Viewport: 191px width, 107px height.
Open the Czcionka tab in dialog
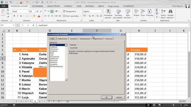tap(73, 39)
